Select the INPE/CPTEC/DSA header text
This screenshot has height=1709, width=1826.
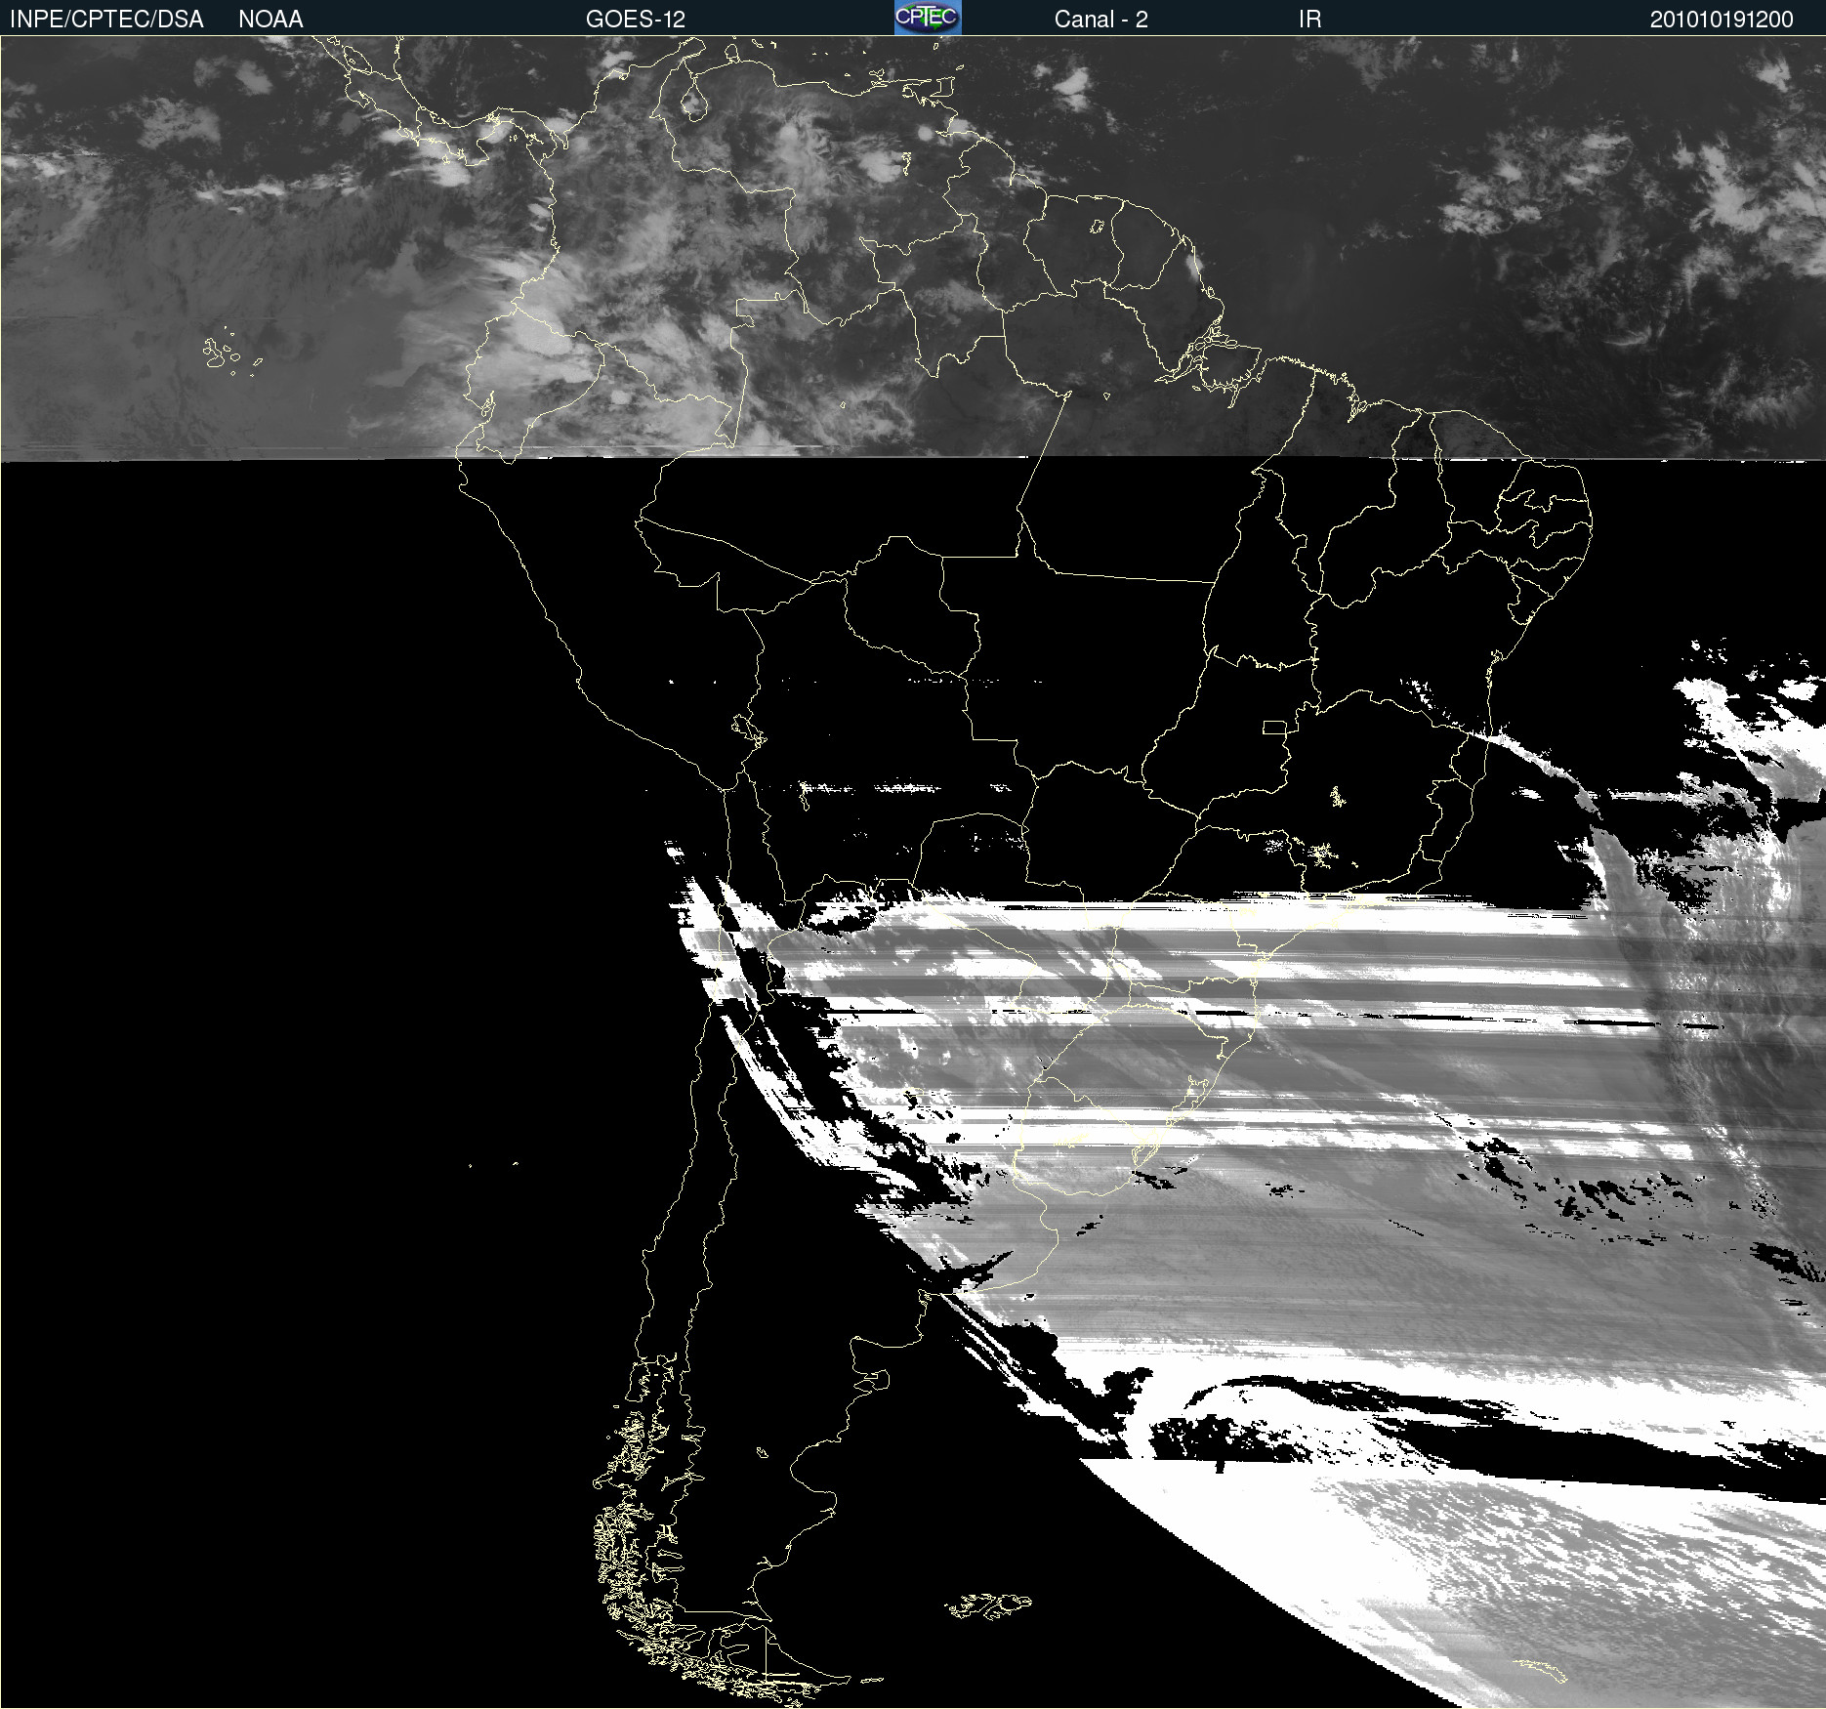106,20
